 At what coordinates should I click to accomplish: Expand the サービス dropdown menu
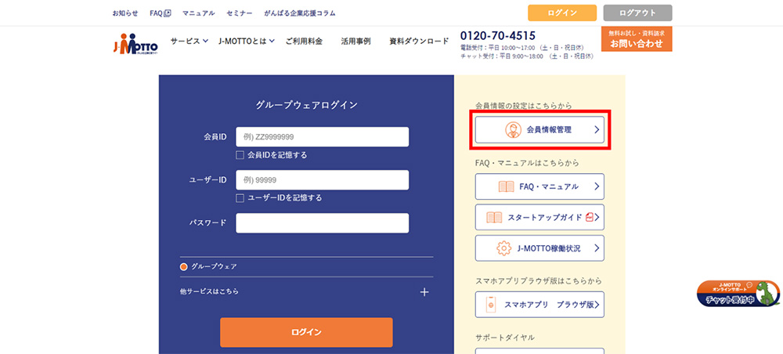(x=189, y=41)
